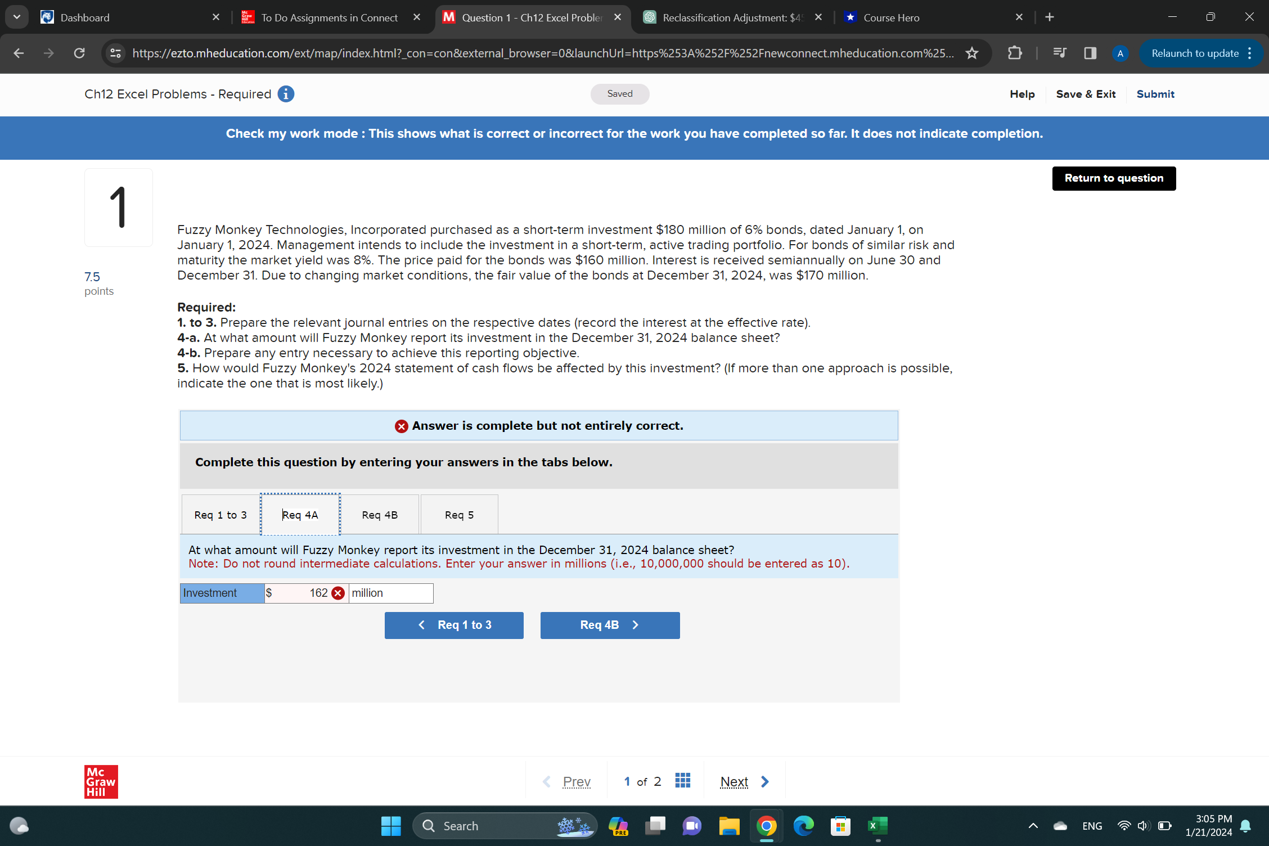Image resolution: width=1269 pixels, height=846 pixels.
Task: Switch to the Req 4B tab
Action: click(x=380, y=515)
